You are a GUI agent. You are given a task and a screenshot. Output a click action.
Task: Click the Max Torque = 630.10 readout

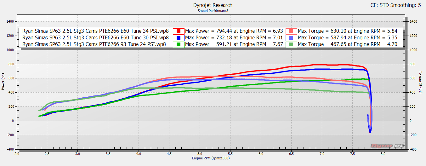pyautogui.click(x=347, y=31)
